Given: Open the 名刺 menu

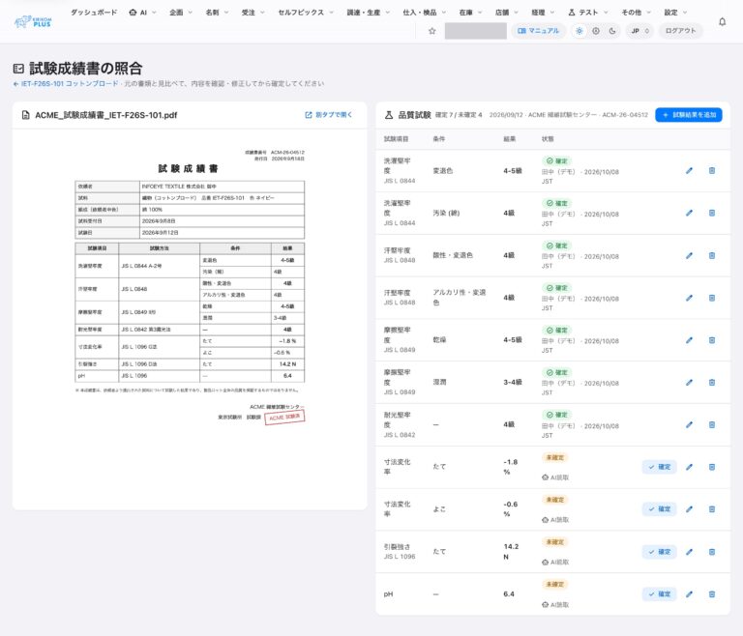Looking at the screenshot, I should (217, 13).
